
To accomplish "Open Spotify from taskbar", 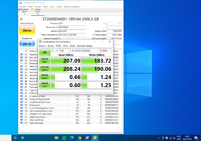I will (64, 138).
